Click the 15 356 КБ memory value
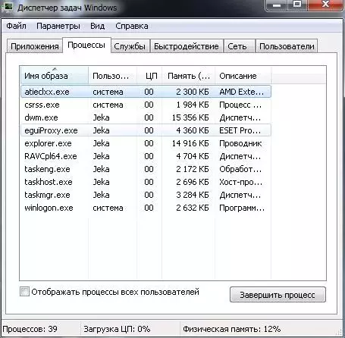The height and width of the screenshot is (338, 345). [x=190, y=117]
